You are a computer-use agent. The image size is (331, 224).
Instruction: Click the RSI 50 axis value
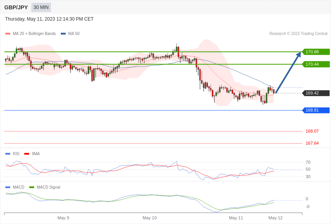(x=308, y=170)
